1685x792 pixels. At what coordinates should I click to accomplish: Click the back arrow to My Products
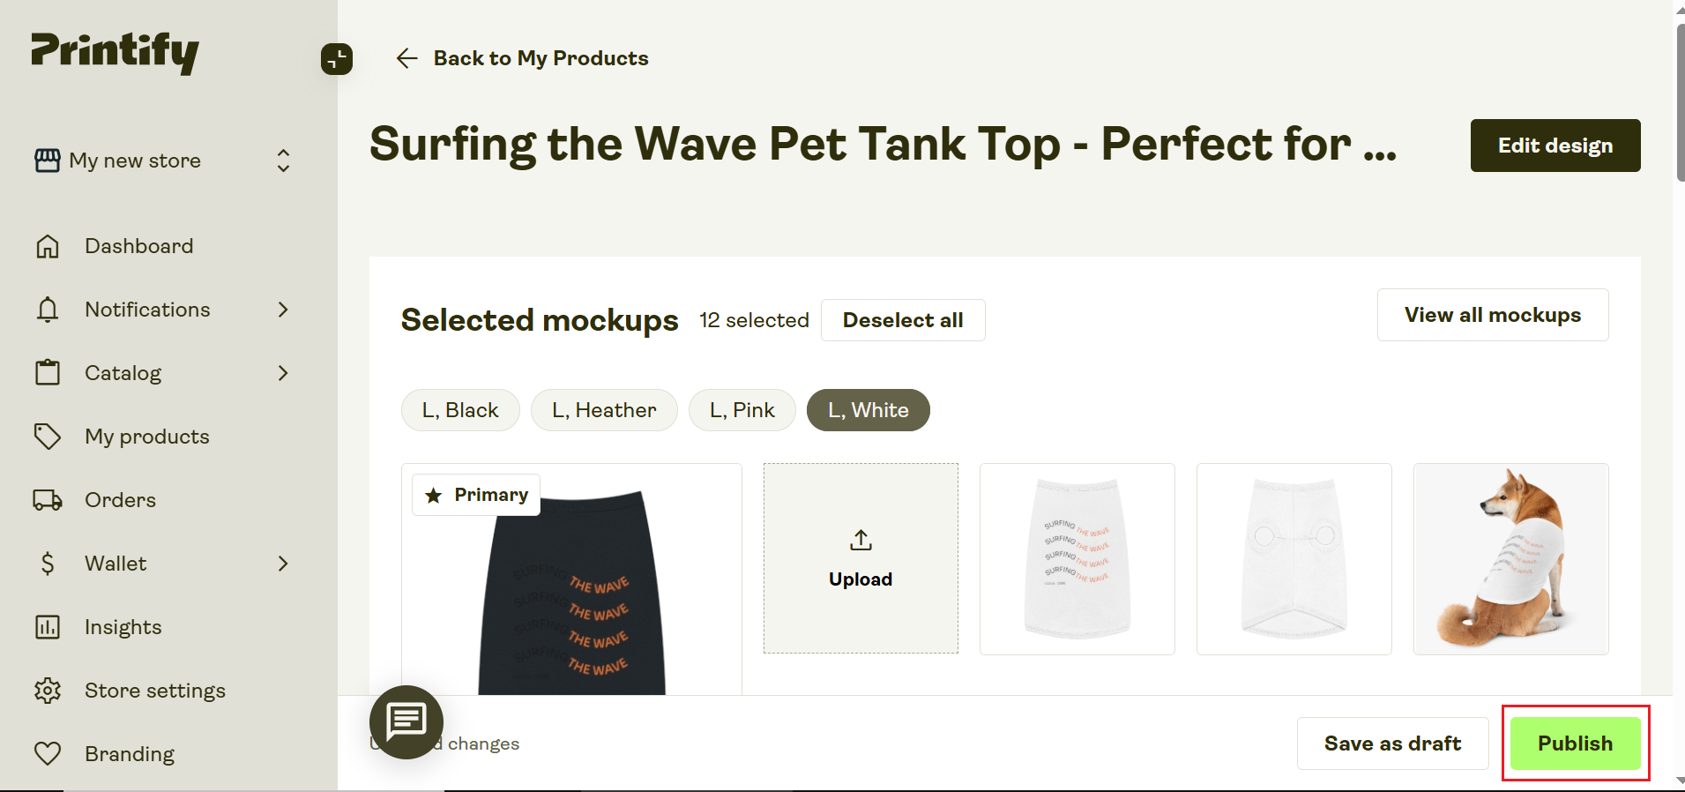pos(406,58)
